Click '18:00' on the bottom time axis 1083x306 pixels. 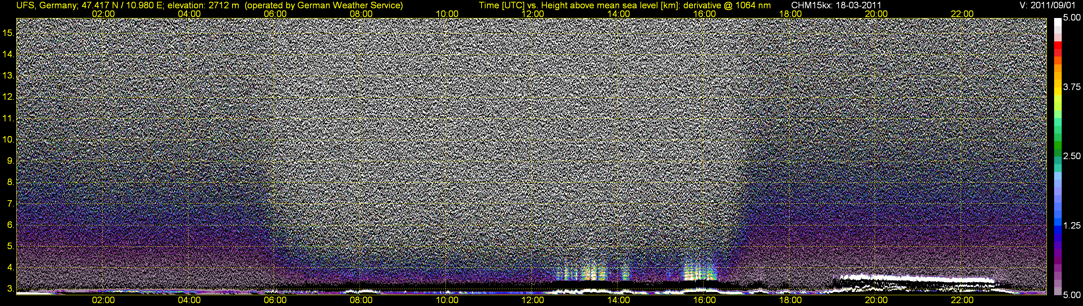tap(790, 300)
